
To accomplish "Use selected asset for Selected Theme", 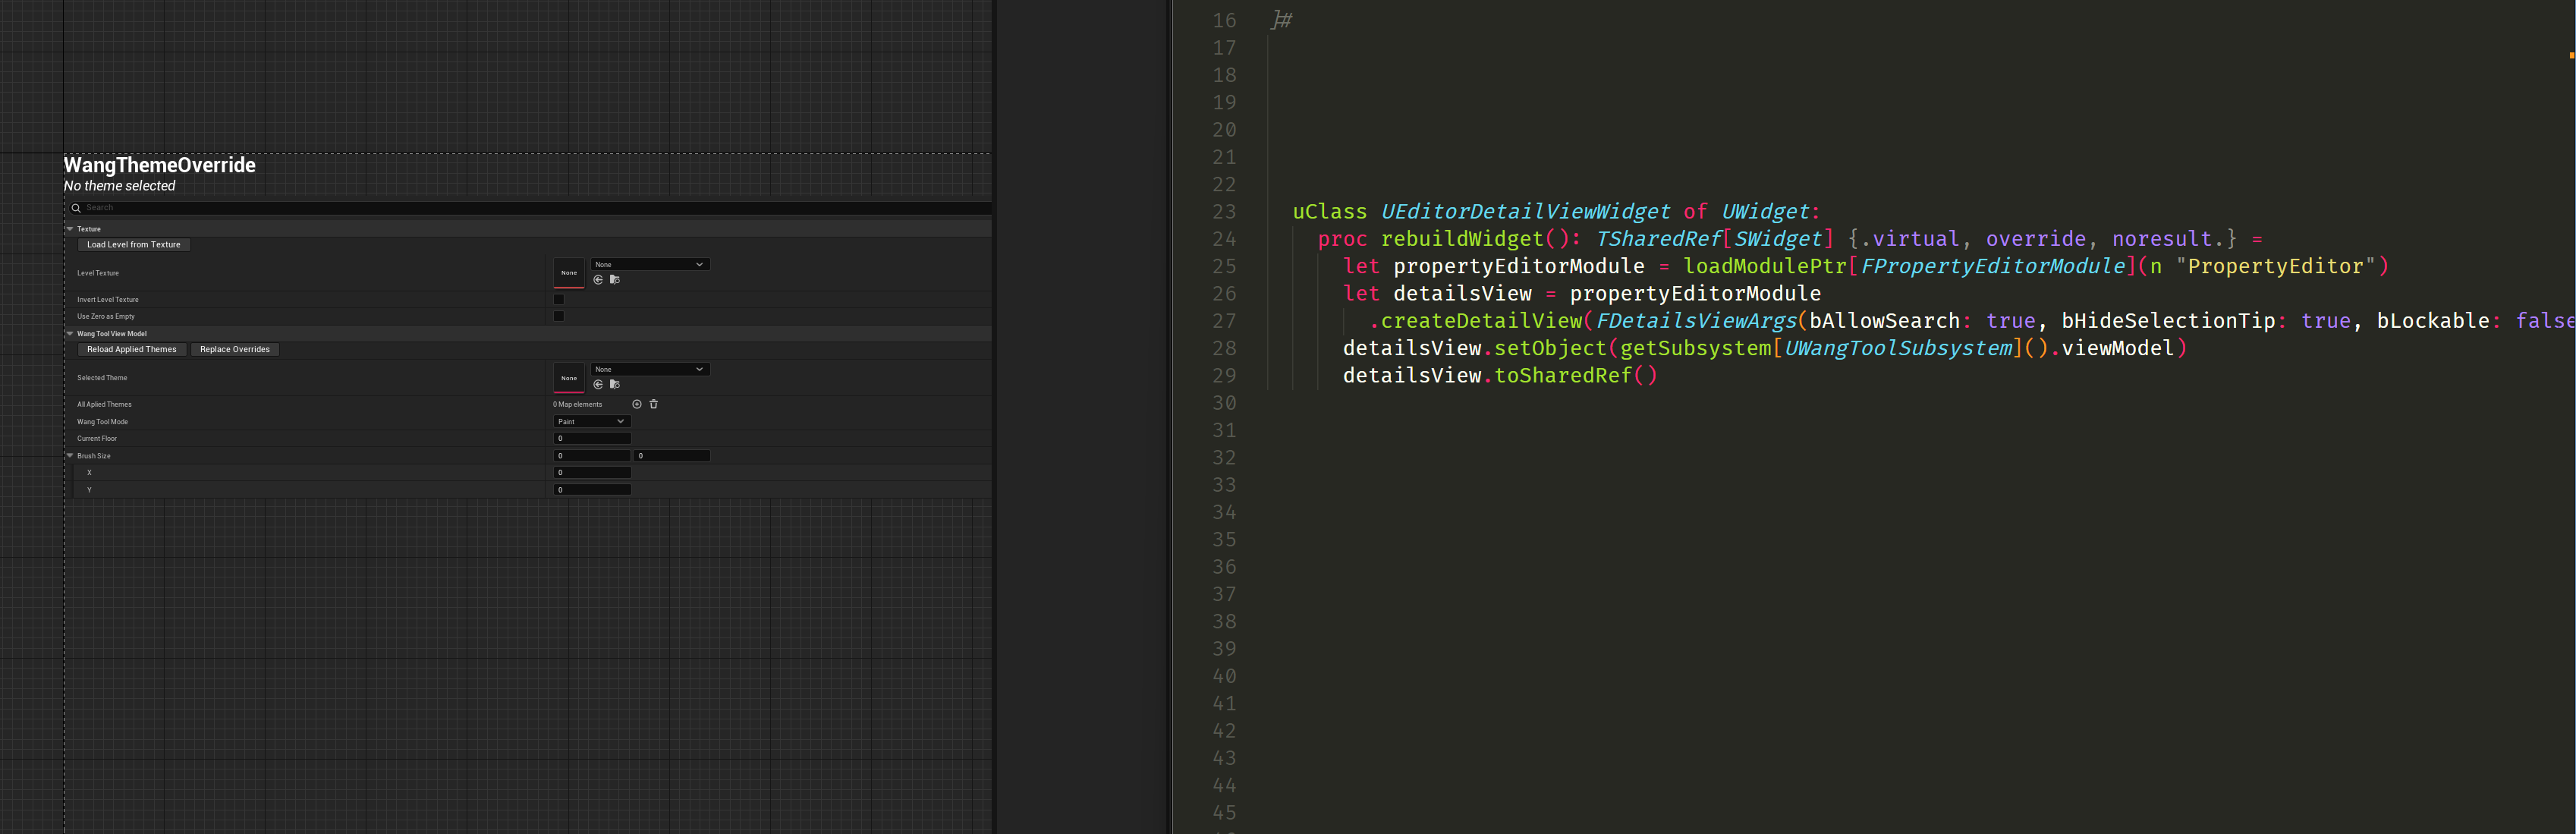I will (x=598, y=385).
